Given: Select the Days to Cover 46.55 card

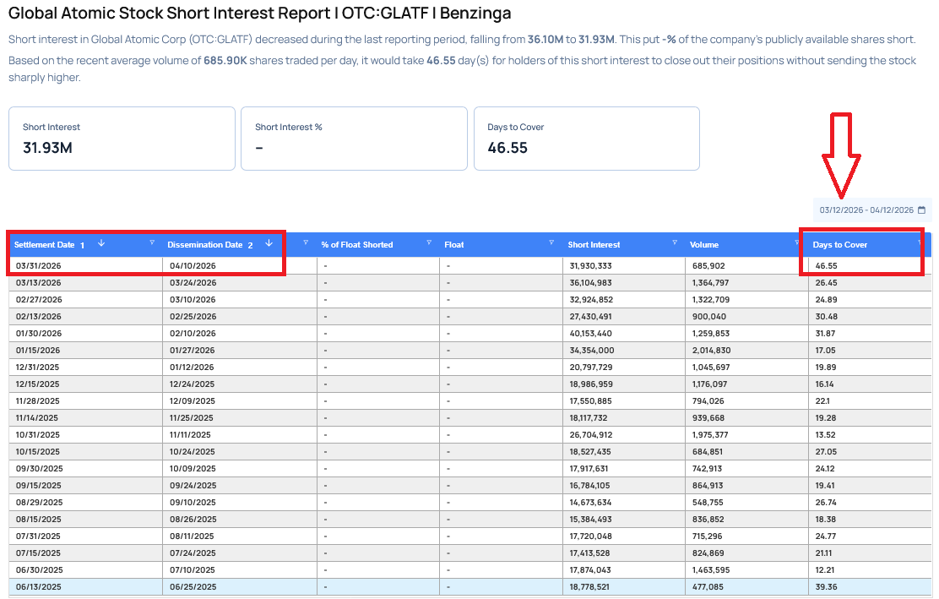Looking at the screenshot, I should click(587, 139).
